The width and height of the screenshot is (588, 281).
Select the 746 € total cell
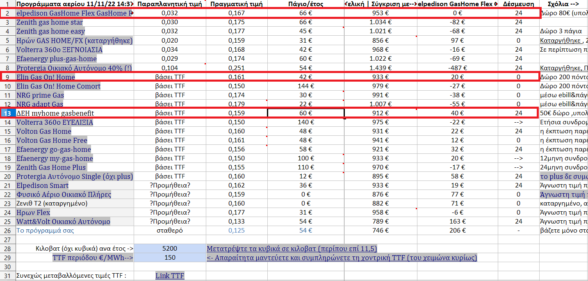pyautogui.click(x=381, y=231)
